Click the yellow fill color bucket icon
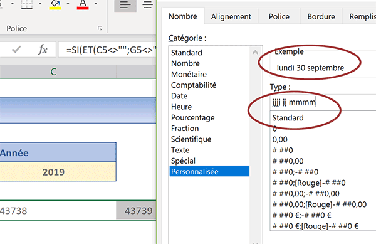The width and height of the screenshot is (376, 244). tap(55, 4)
